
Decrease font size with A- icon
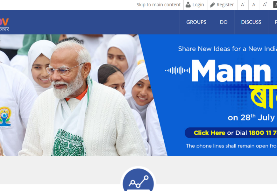tap(243, 5)
